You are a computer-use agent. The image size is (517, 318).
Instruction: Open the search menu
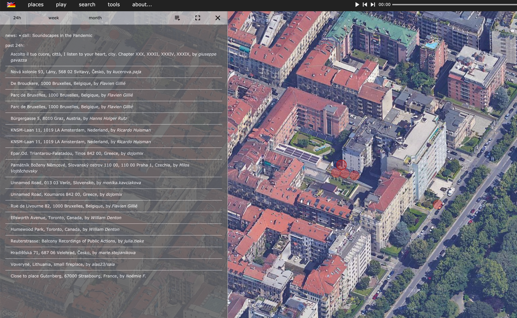pyautogui.click(x=87, y=5)
